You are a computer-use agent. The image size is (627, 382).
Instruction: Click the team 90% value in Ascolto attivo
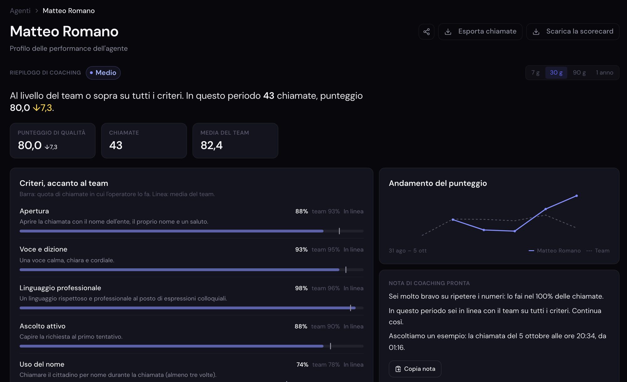325,327
